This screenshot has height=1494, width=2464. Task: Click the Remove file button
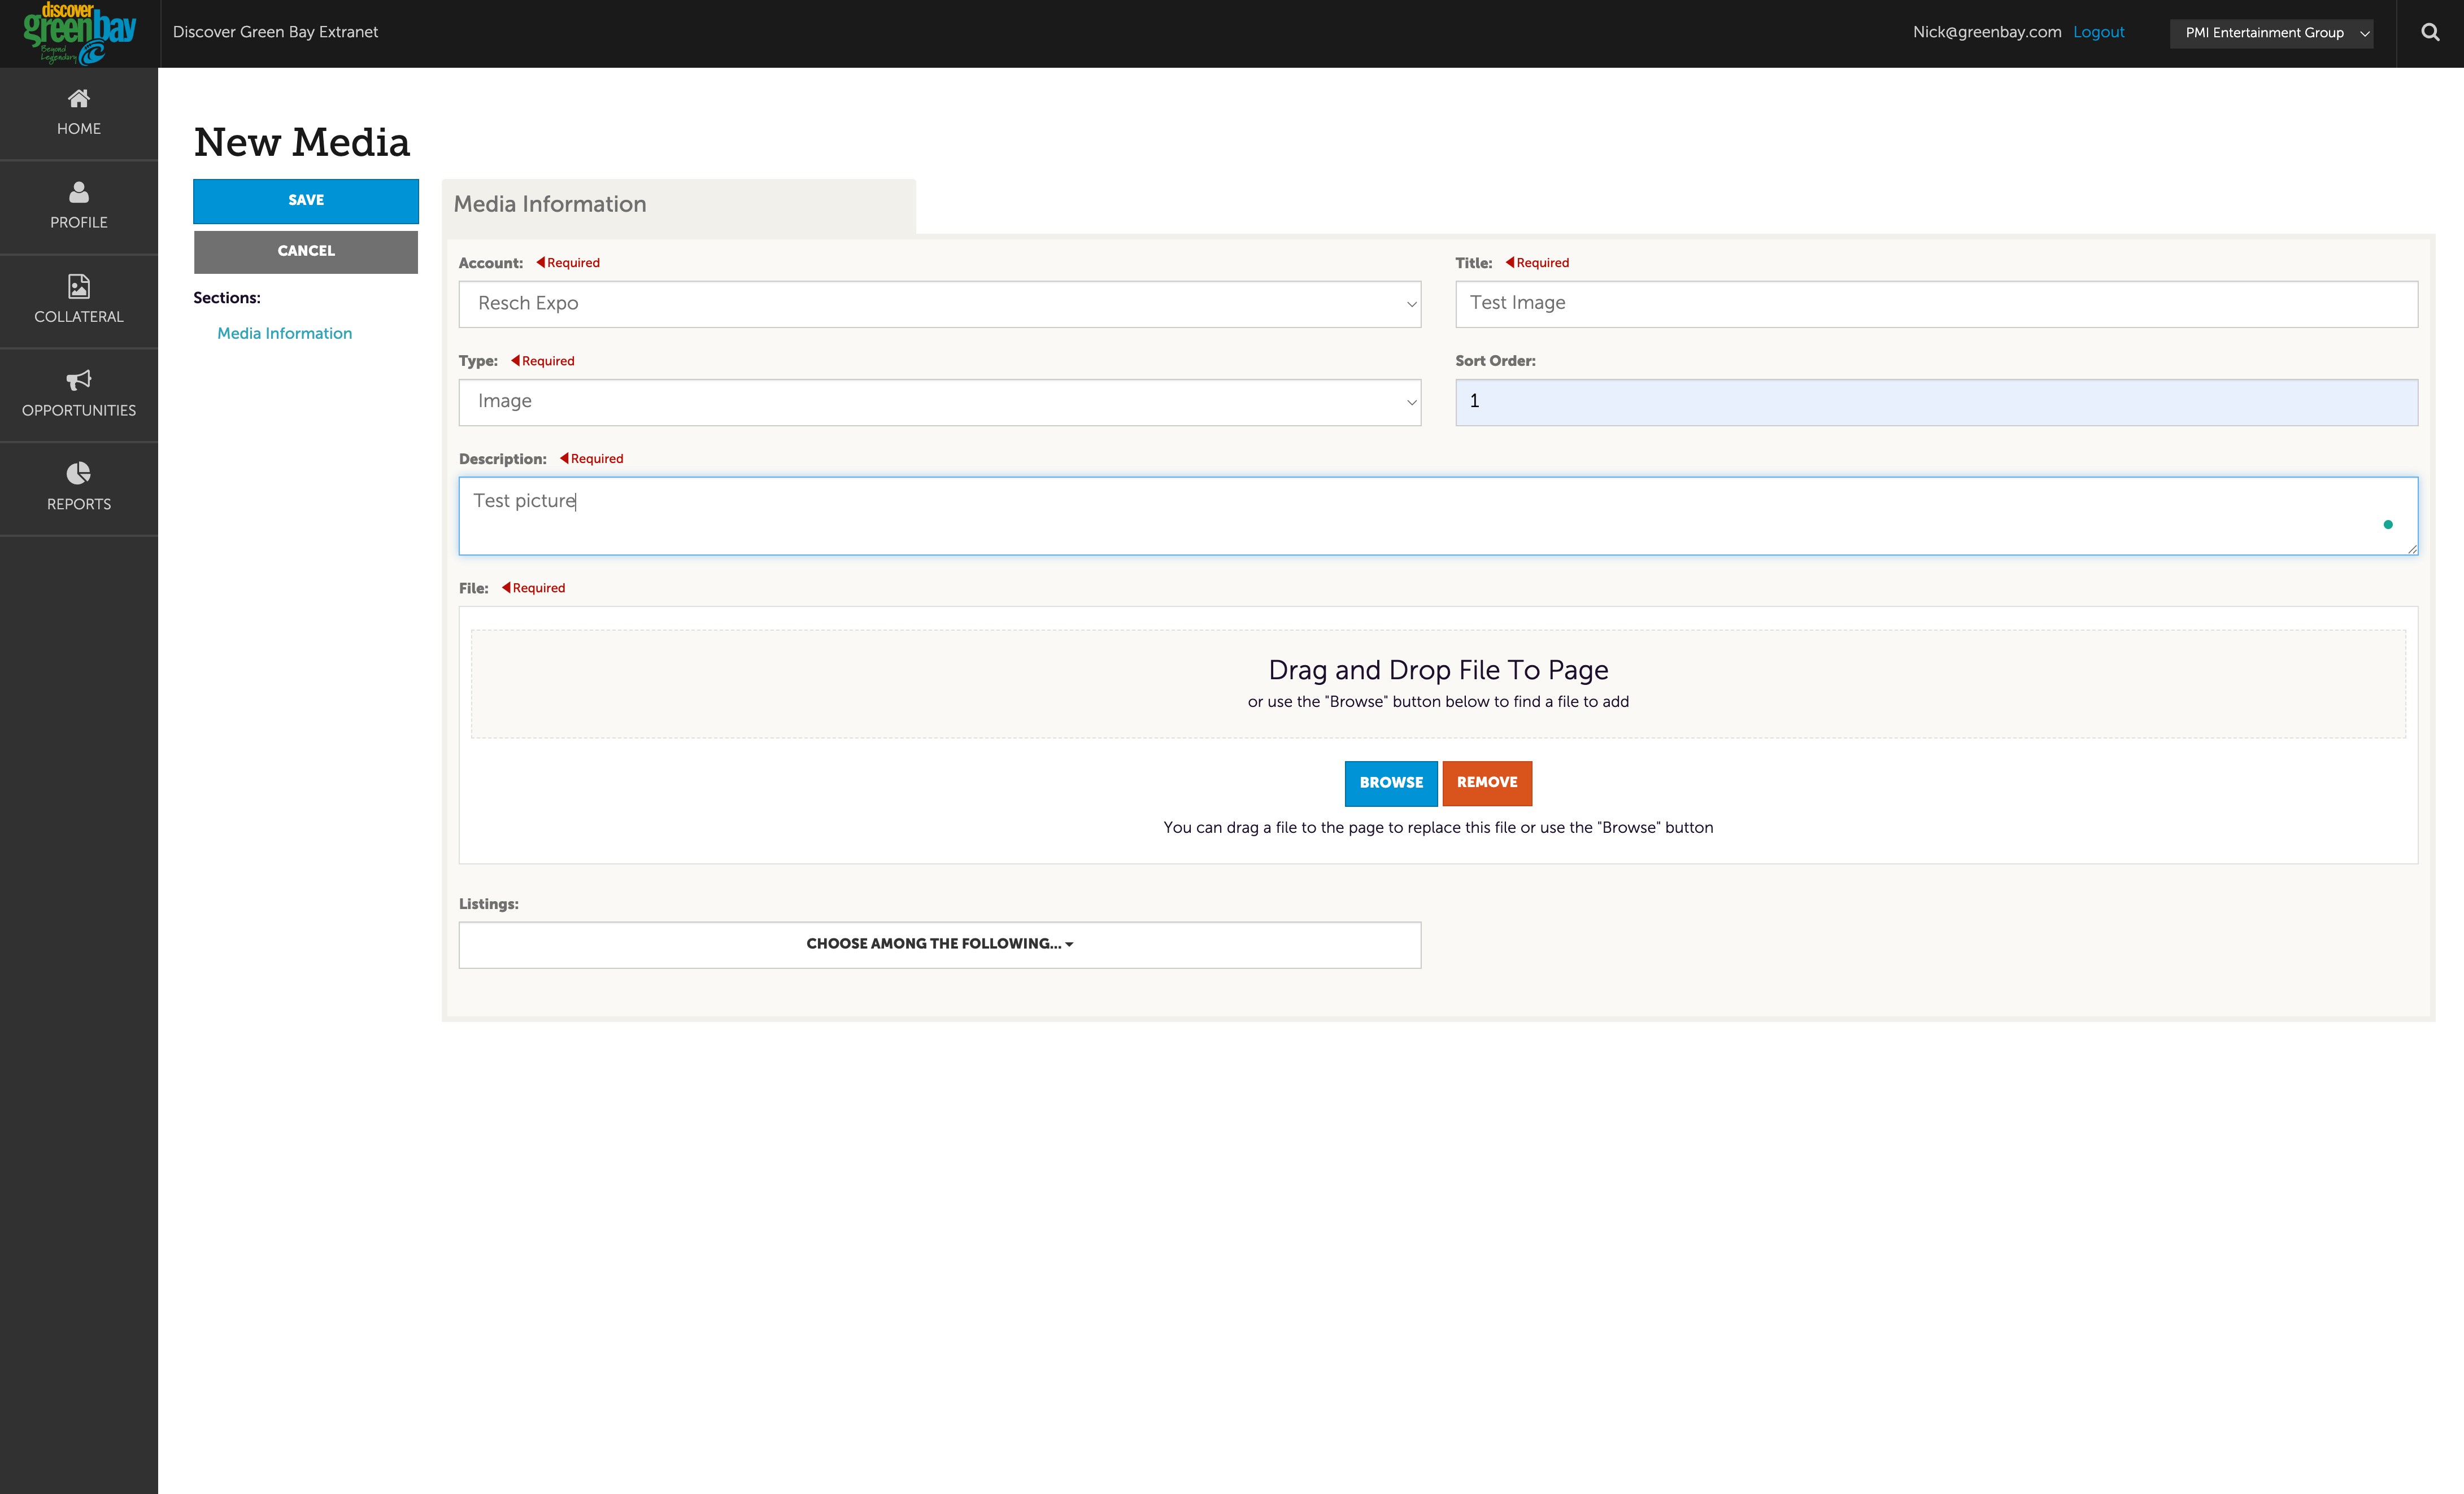(x=1487, y=784)
